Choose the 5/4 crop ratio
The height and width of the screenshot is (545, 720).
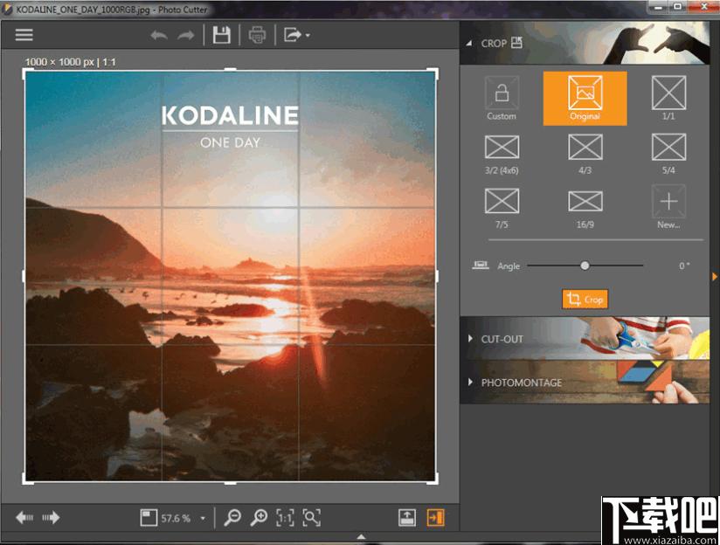(x=668, y=155)
